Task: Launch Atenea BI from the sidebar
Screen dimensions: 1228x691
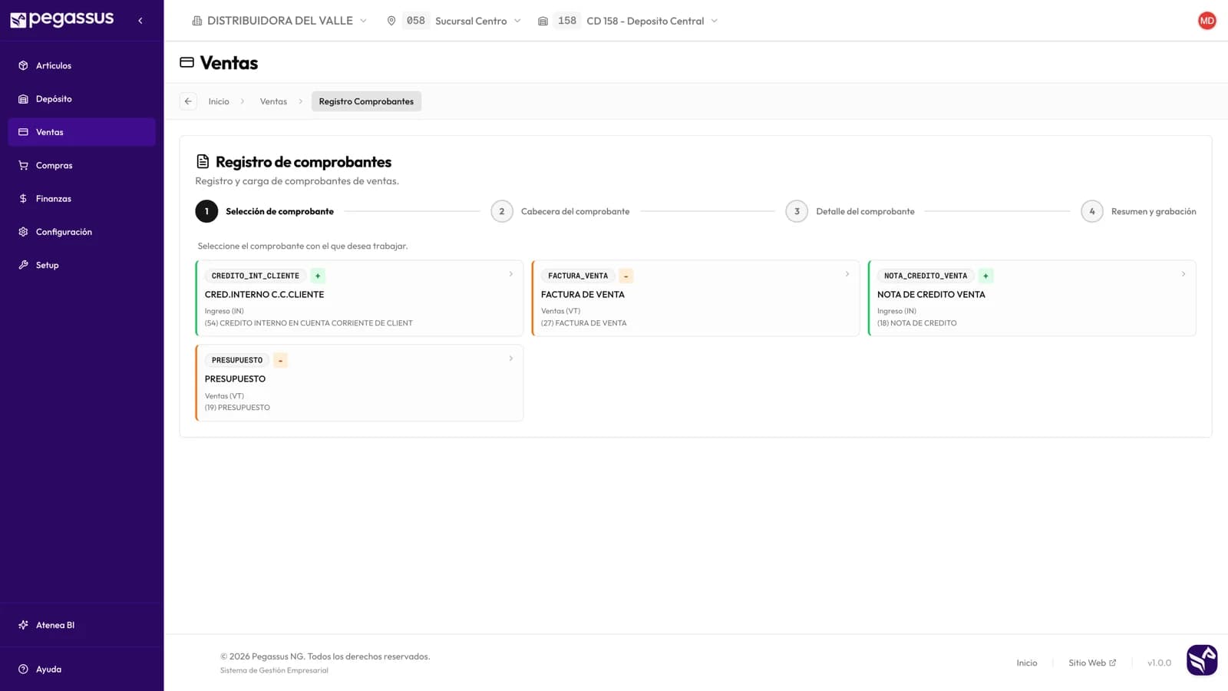Action: pos(81,625)
